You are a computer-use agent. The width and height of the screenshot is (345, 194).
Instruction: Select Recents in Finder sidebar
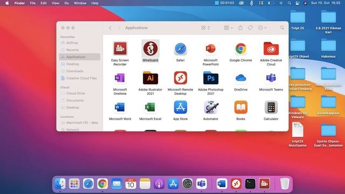tap(80, 50)
